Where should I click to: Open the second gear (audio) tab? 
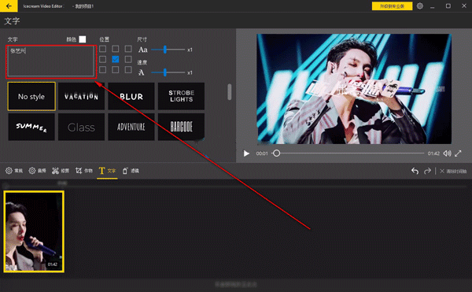[x=37, y=171]
